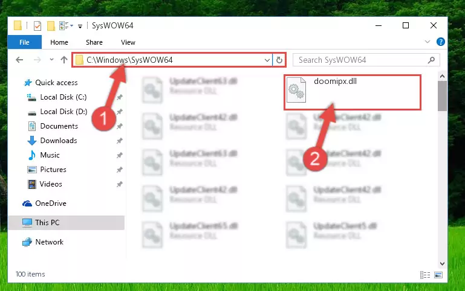Refresh the SysWOW64 folder

pos(279,60)
